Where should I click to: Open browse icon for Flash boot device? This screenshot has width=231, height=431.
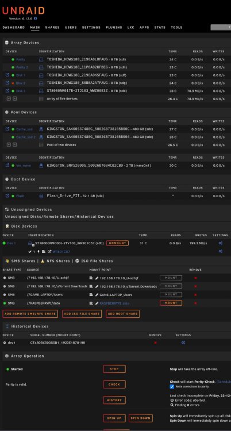7,196
